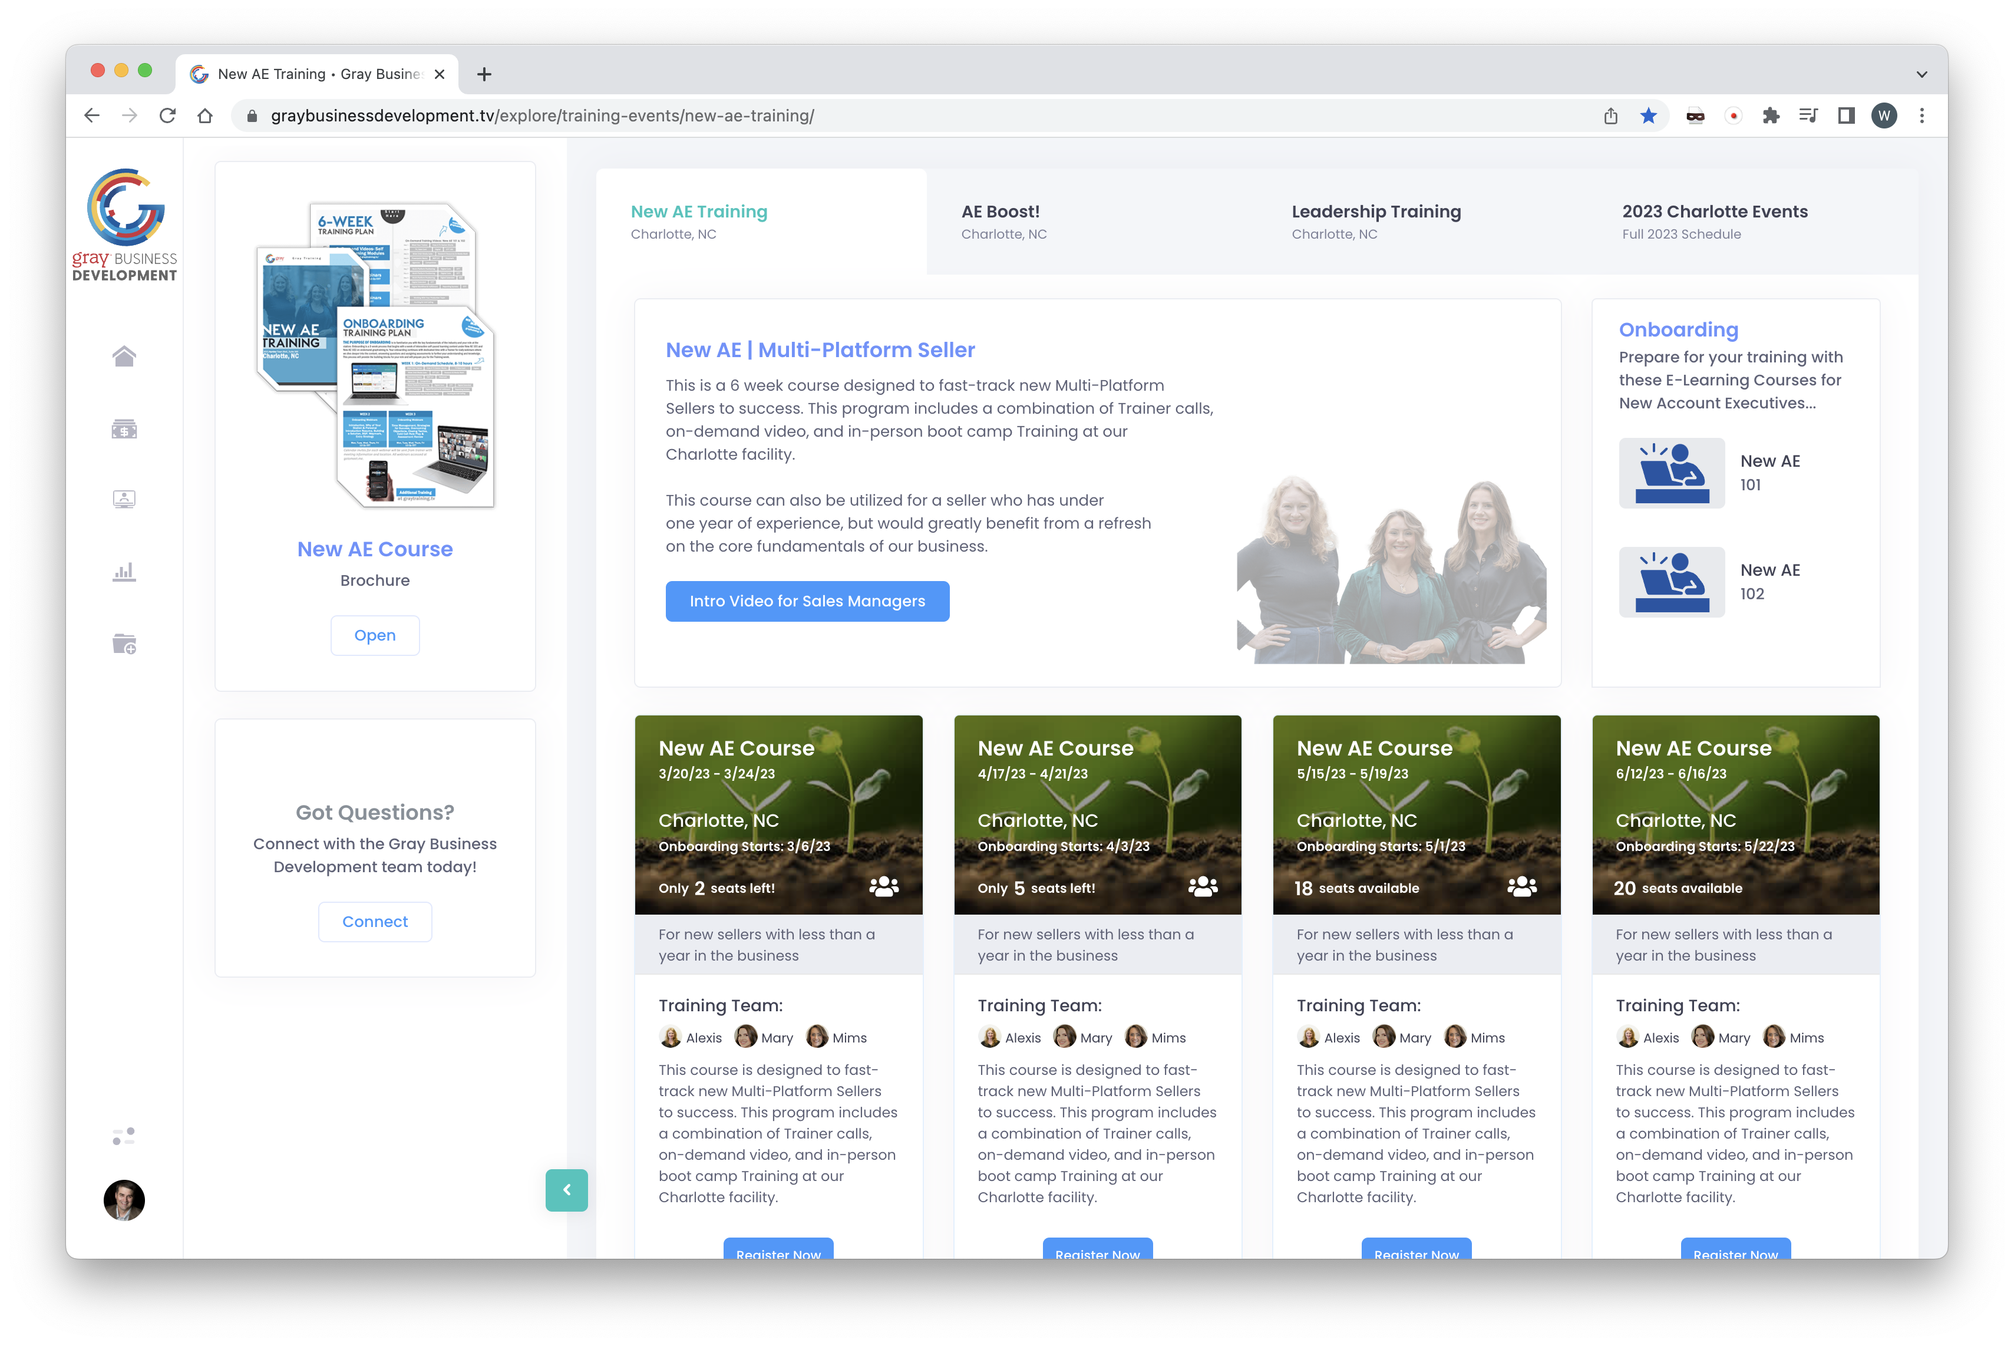This screenshot has height=1346, width=2014.
Task: Click Mary avatar in the 5/15/23 card
Action: [1384, 1037]
